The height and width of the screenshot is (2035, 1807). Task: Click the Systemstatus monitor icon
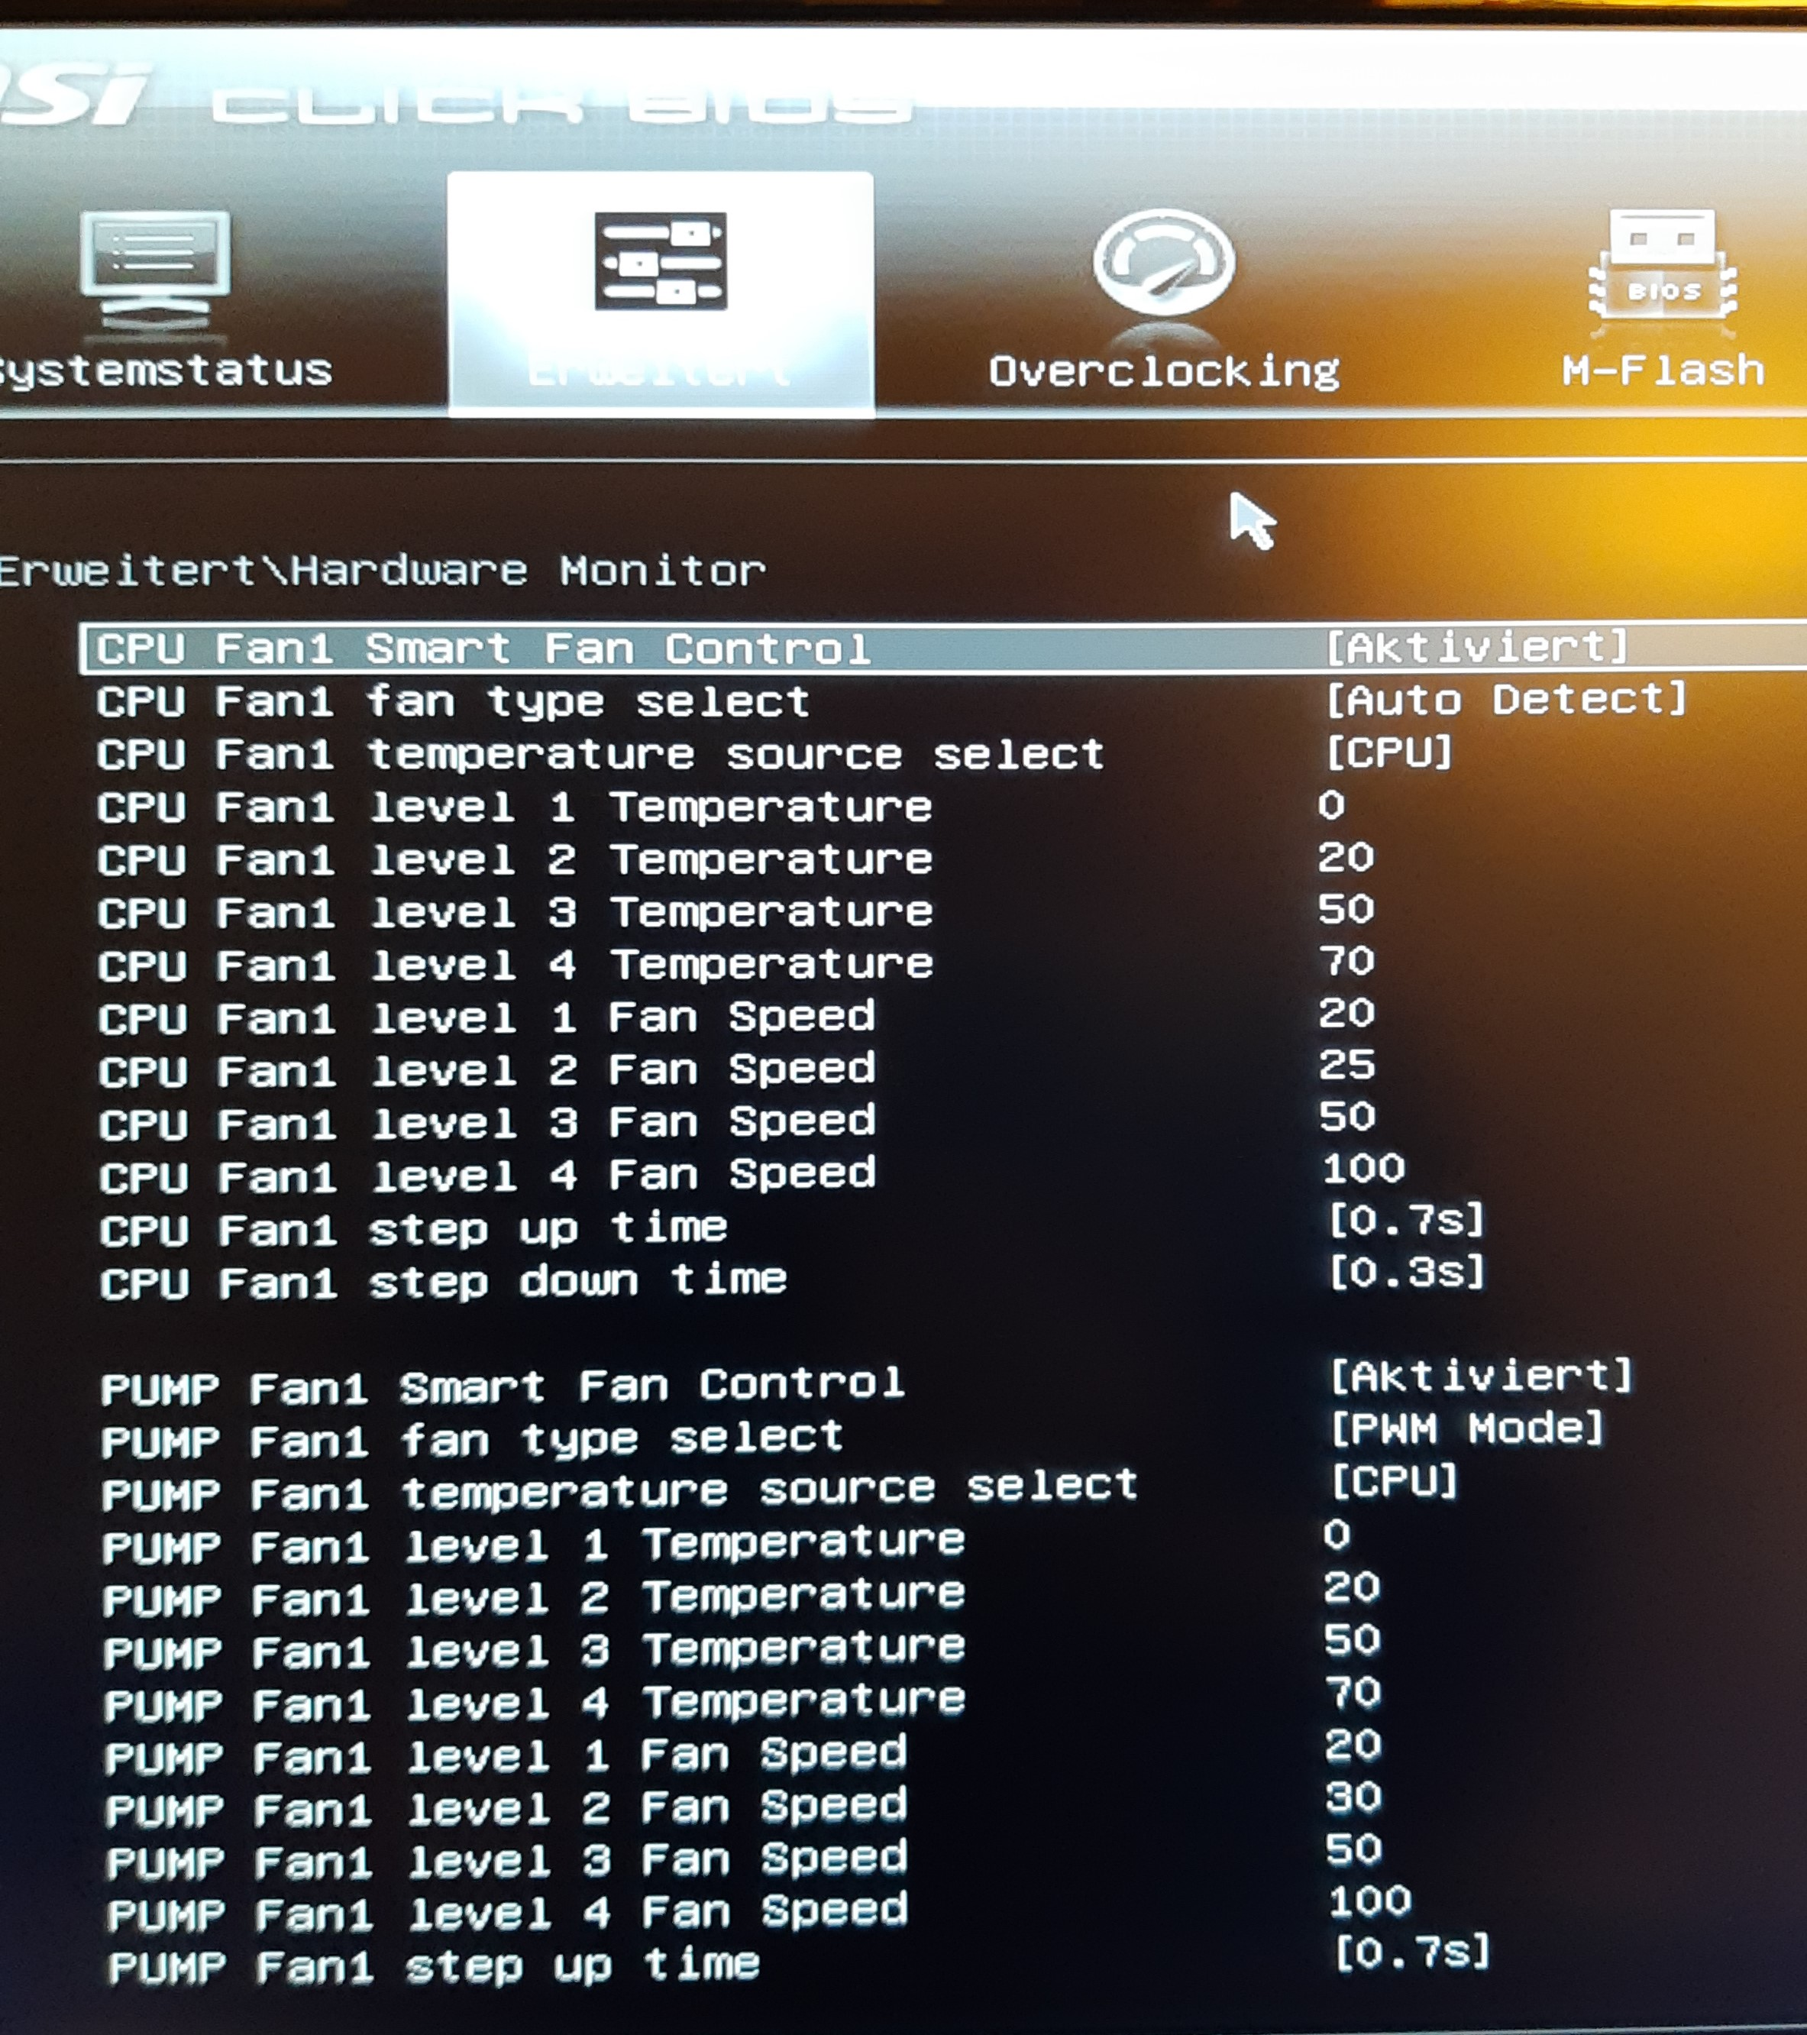pos(155,267)
